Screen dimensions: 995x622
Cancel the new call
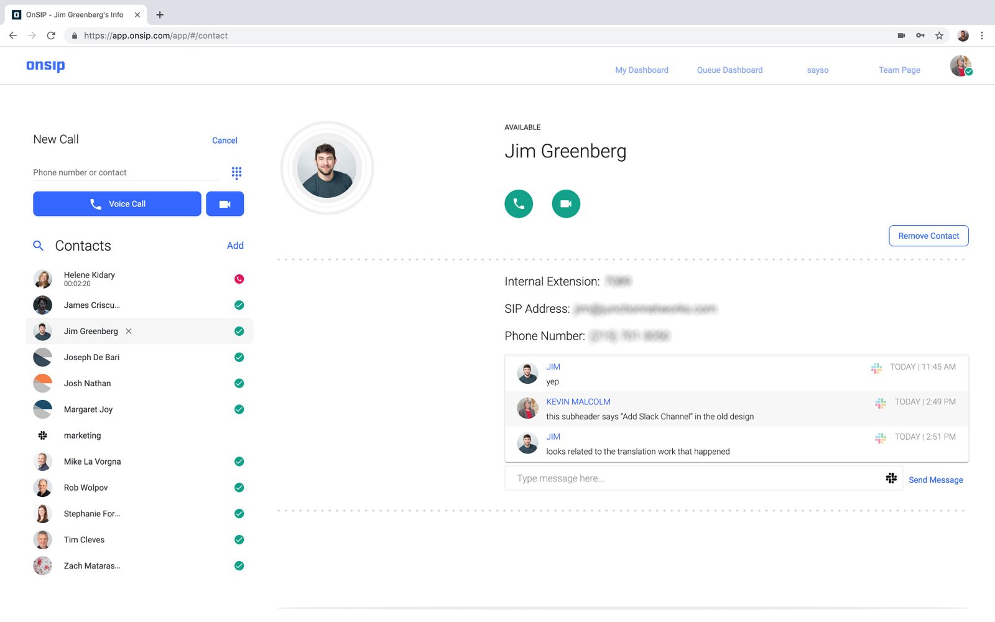224,141
